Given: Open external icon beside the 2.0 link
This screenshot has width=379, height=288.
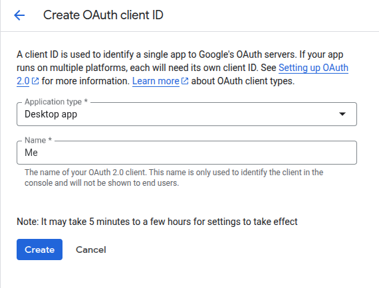Looking at the screenshot, I should pos(35,81).
